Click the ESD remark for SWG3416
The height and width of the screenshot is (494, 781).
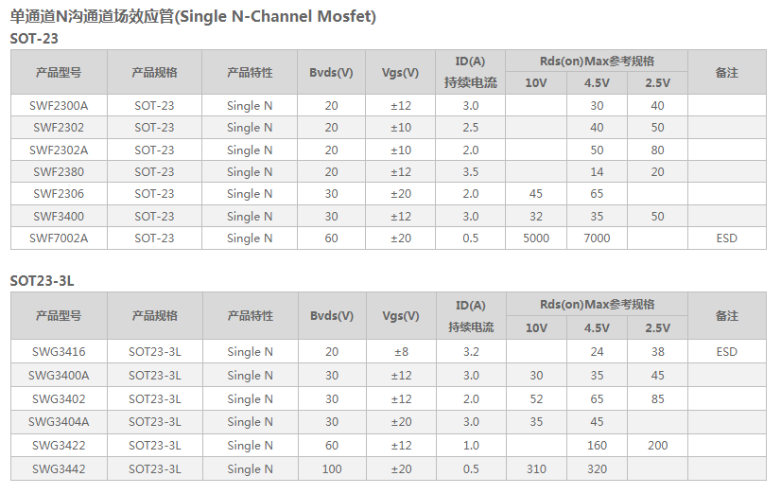click(x=726, y=351)
